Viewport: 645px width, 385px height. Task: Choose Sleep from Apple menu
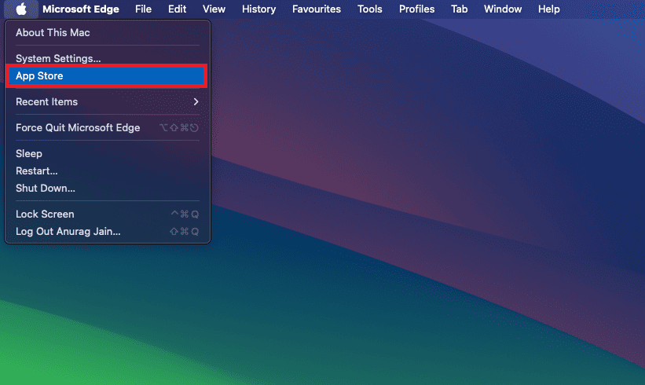108,153
